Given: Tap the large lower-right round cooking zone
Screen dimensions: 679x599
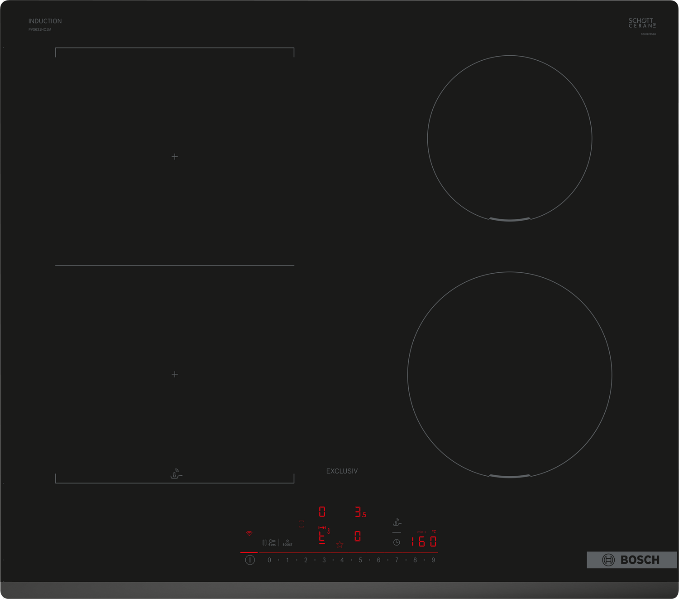Looking at the screenshot, I should [510, 374].
